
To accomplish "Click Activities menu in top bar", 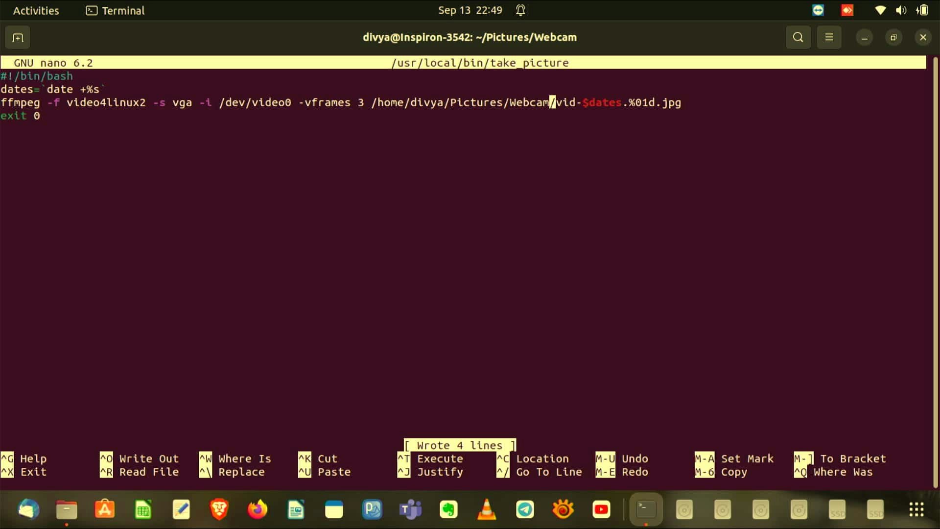I will click(36, 10).
